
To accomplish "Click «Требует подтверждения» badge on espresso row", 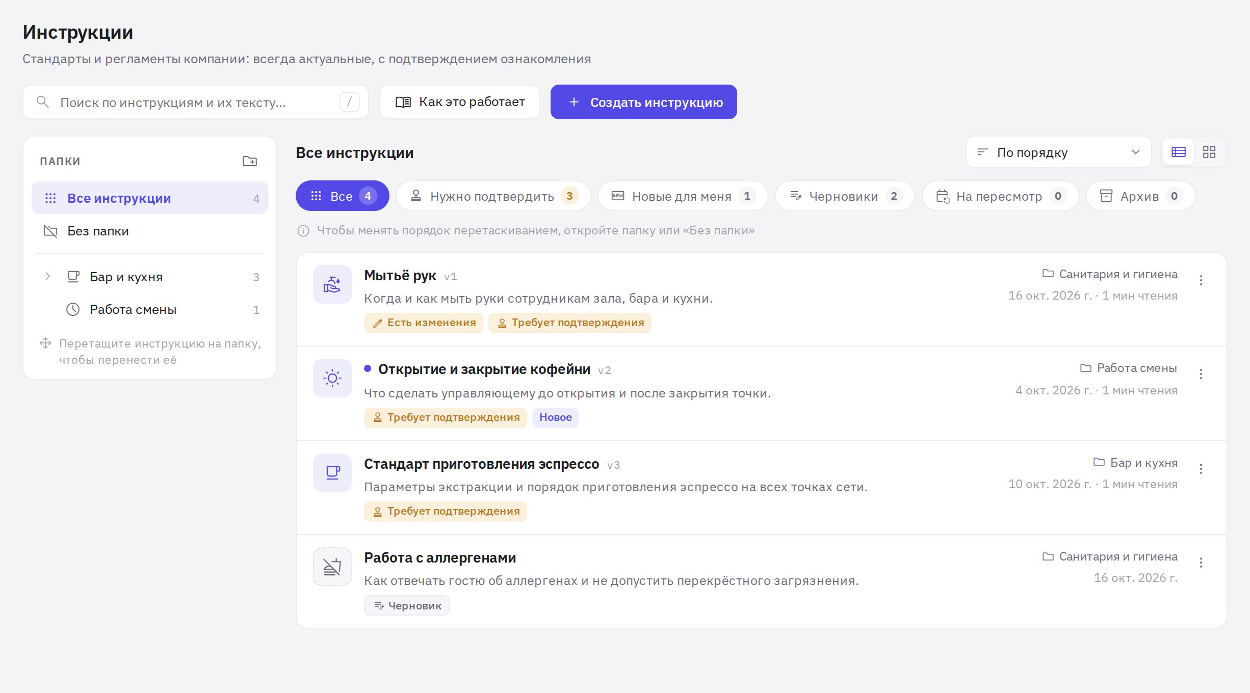I will pos(446,512).
